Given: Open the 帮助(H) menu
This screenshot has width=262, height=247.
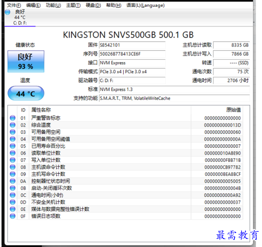Looking at the screenshot, I should click(114, 5).
